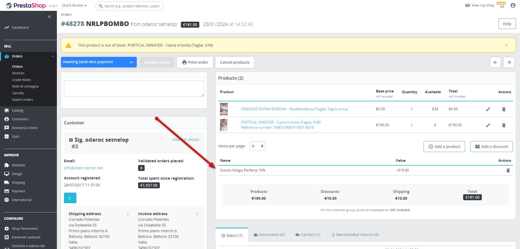Image resolution: width=520 pixels, height=249 pixels.
Task: Open customer name Sig. odaroc setnelop
Action: click(102, 140)
